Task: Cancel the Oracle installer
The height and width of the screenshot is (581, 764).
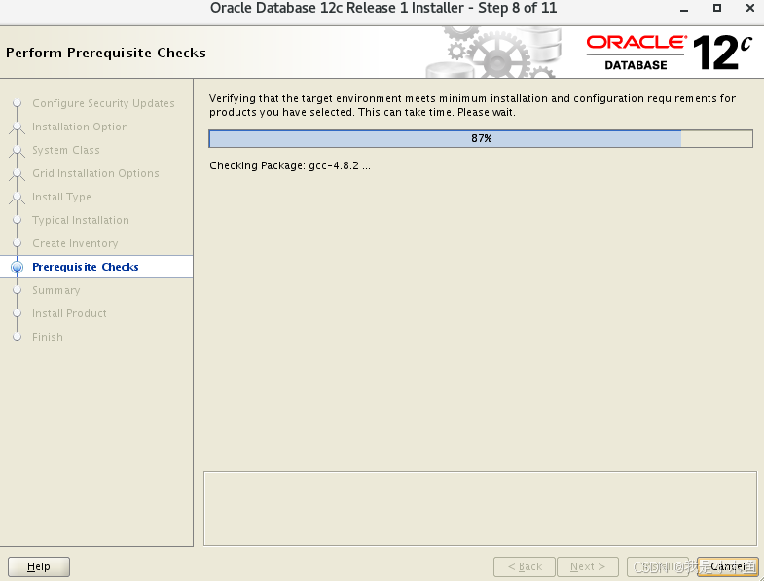Action: 727,566
